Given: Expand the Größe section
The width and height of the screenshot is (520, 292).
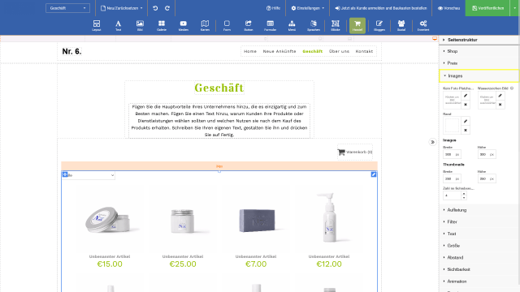Looking at the screenshot, I should pyautogui.click(x=479, y=246).
